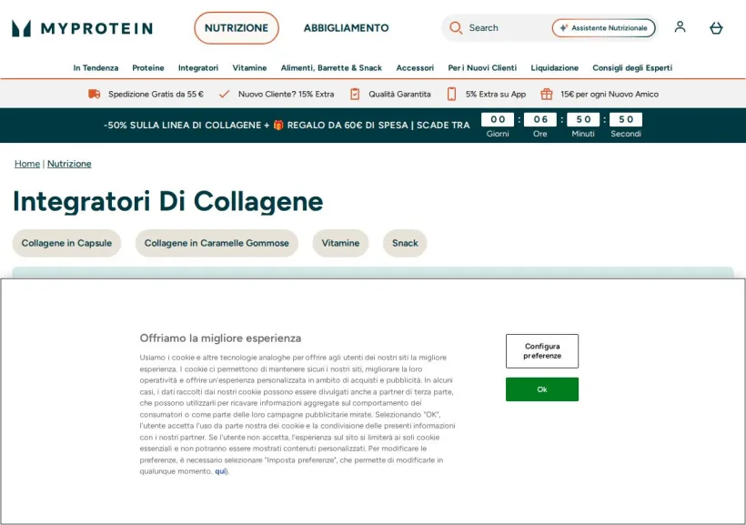The width and height of the screenshot is (746, 525).
Task: Click the gift emoji in promo banner
Action: [278, 126]
